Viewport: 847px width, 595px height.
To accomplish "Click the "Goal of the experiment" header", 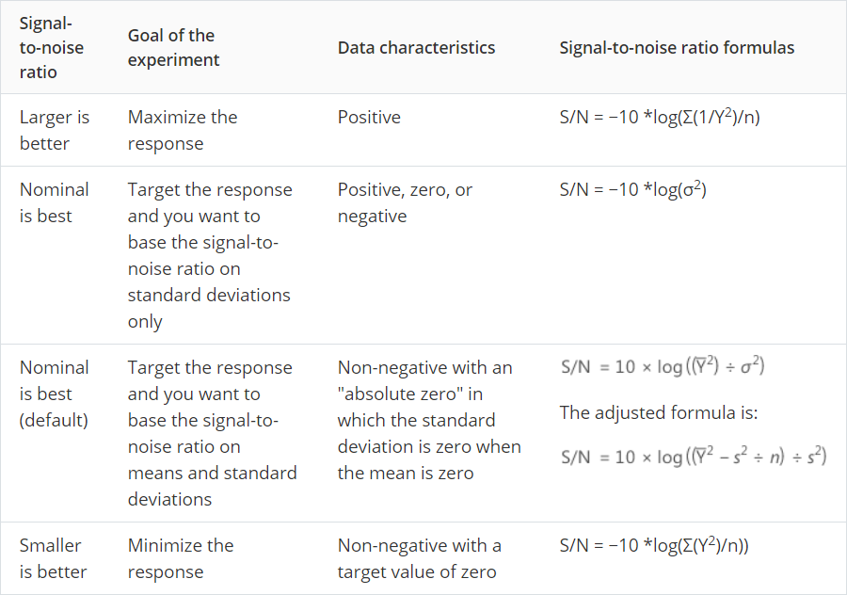I will 173,47.
